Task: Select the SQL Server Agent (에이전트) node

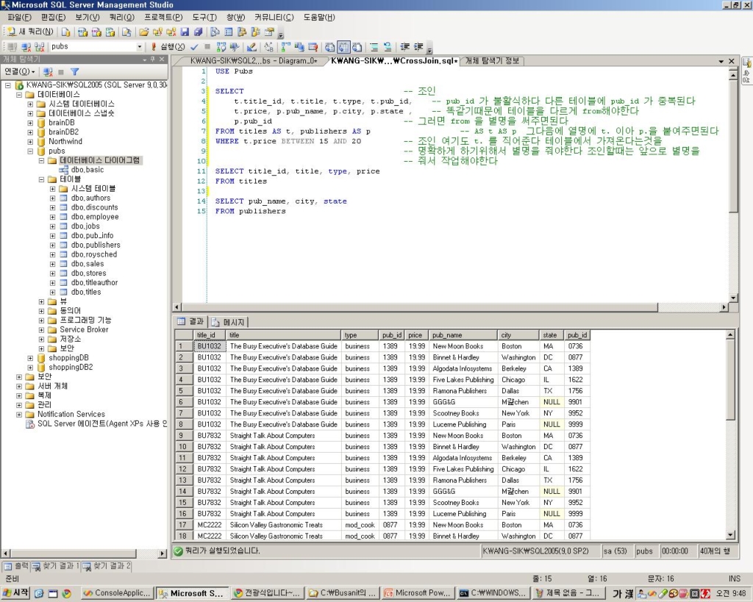Action: pos(101,423)
